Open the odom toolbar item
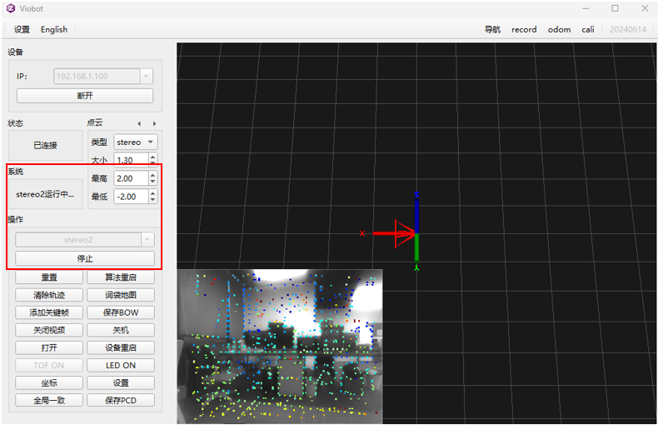The width and height of the screenshot is (658, 425). [x=559, y=29]
